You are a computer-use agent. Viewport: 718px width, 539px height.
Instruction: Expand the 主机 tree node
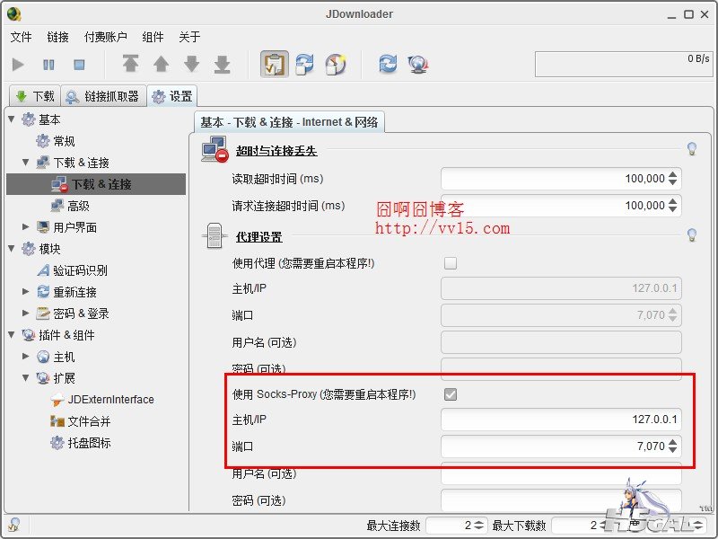coord(26,356)
